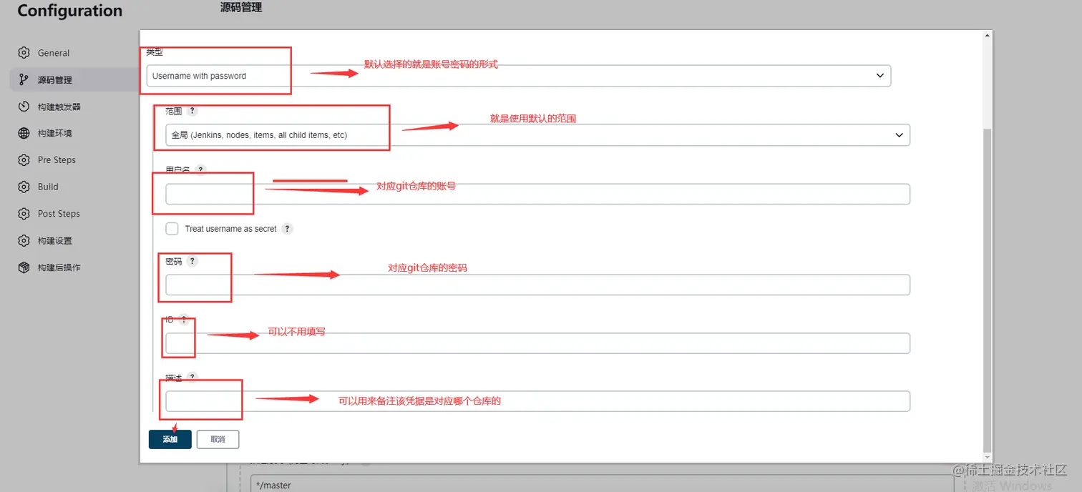Open the 类型 Username with password dropdown
Image resolution: width=1082 pixels, height=492 pixels.
click(x=518, y=76)
